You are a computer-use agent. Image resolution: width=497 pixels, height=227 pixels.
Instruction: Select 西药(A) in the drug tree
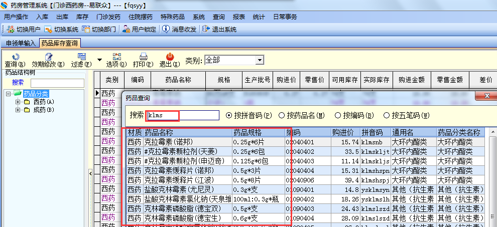pos(44,102)
